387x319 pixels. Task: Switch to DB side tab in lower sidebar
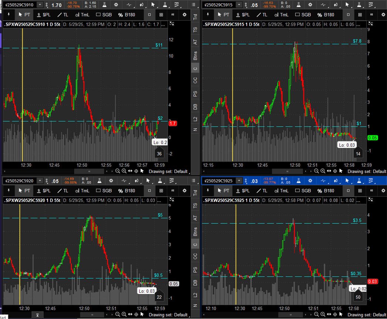195,283
